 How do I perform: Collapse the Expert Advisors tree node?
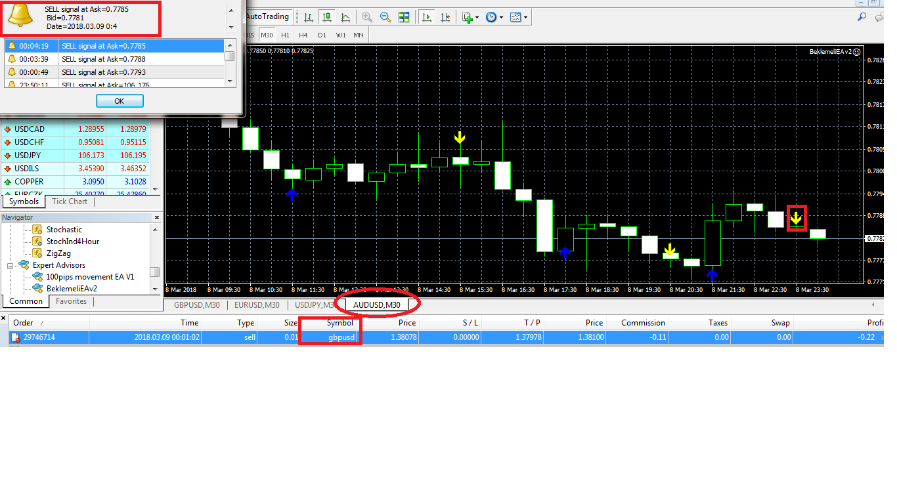coord(11,265)
